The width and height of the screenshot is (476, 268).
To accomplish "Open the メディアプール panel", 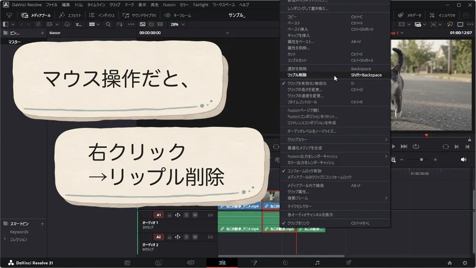I will (x=36, y=15).
